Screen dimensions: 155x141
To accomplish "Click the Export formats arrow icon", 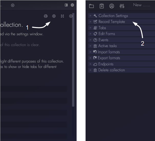I will point(95,58).
